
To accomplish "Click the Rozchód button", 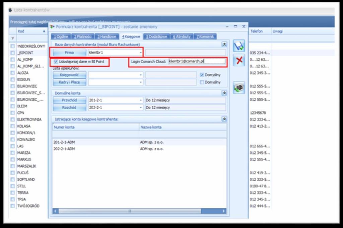I will [x=69, y=107].
